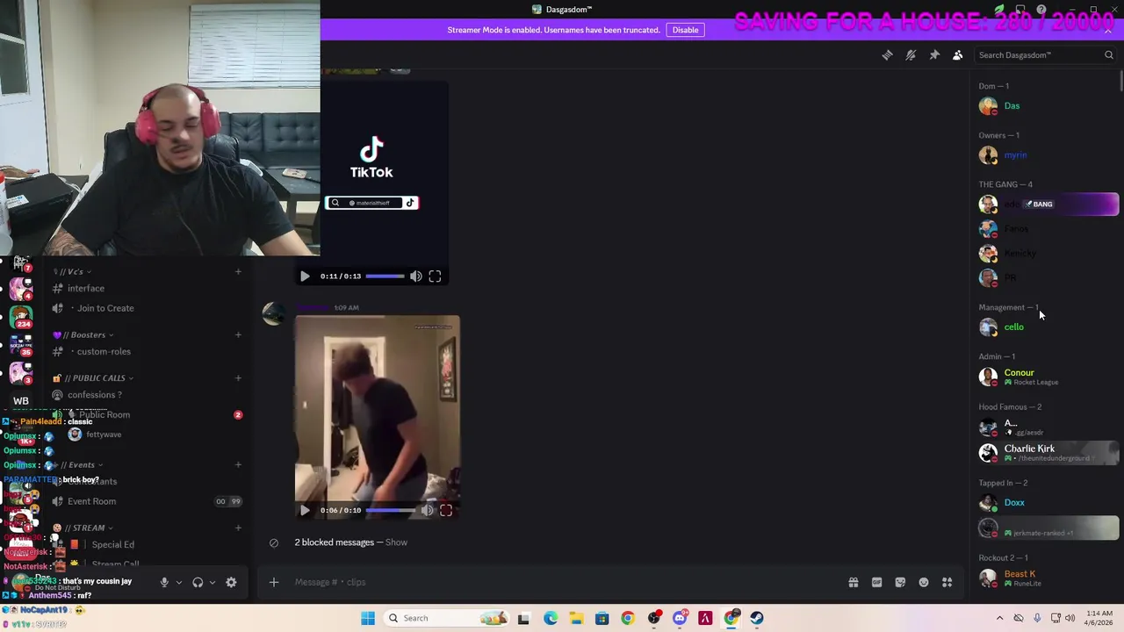Adjust TikTok video progress bar at 0:11
The width and height of the screenshot is (1124, 632).
pyautogui.click(x=385, y=276)
